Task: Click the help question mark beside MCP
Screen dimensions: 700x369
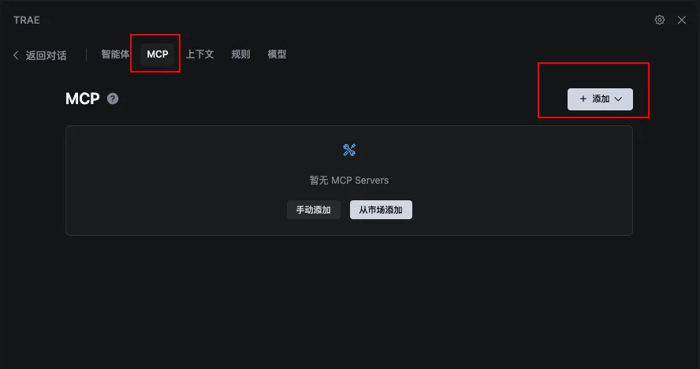Action: point(113,99)
